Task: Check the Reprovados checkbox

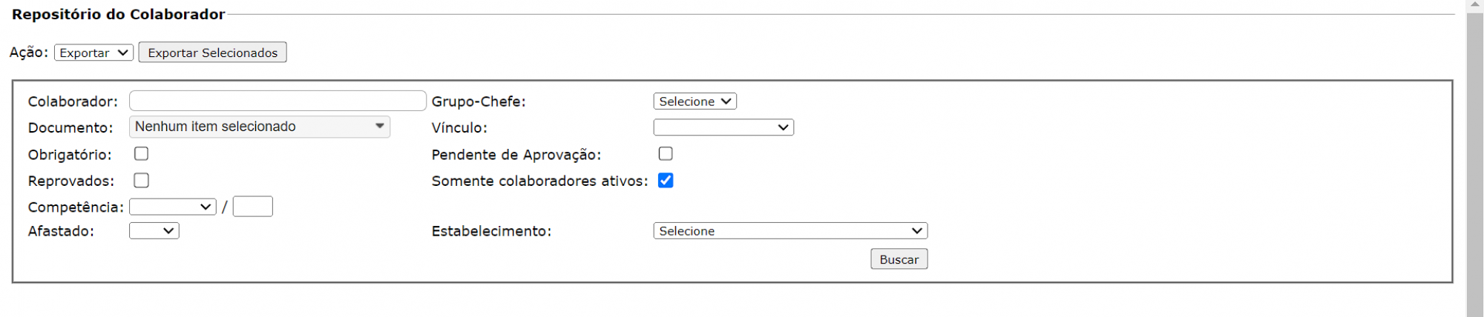Action: click(x=141, y=181)
